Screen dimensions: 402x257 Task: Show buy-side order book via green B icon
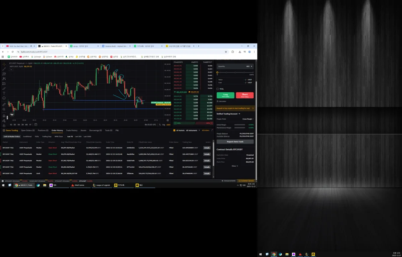click(175, 123)
